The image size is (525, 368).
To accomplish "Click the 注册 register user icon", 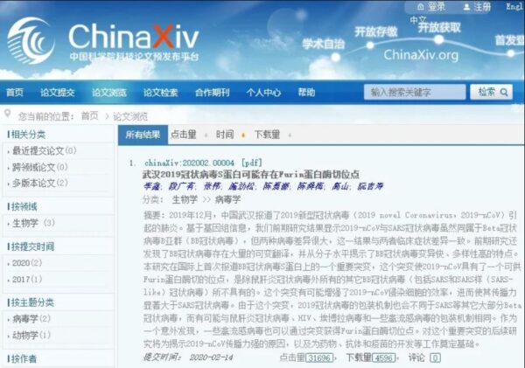I will point(466,7).
